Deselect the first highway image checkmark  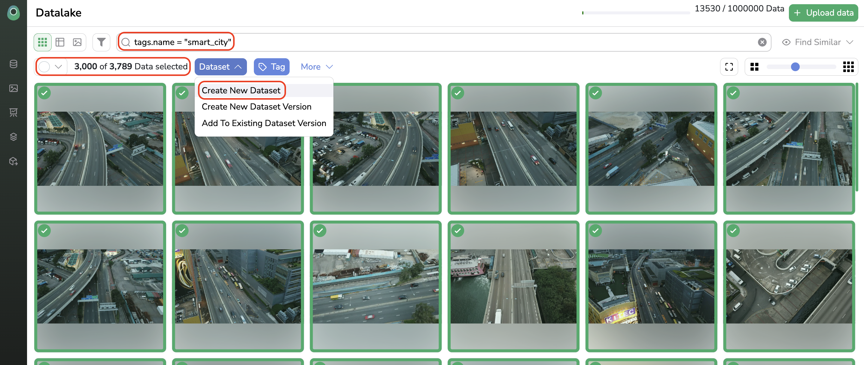click(x=44, y=93)
